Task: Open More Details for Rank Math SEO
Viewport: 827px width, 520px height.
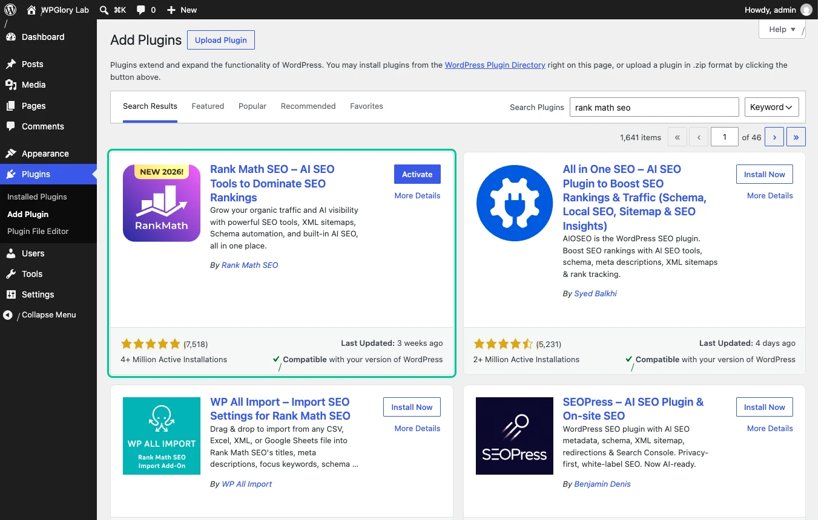Action: 417,195
